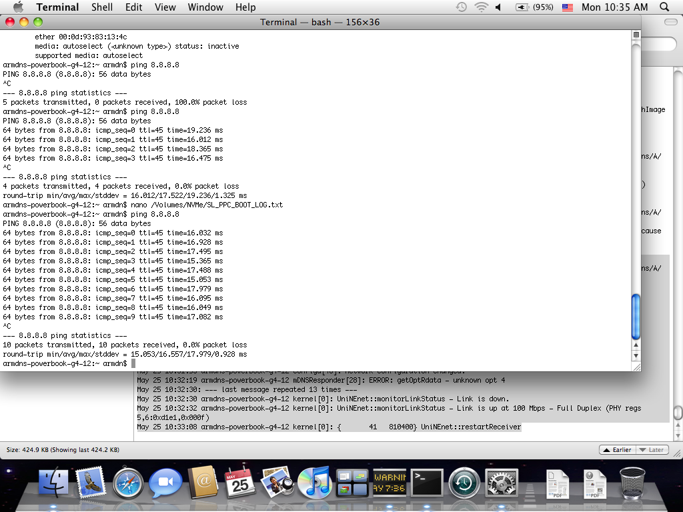Click the Terminal scrollbar thumb
The height and width of the screenshot is (512, 683).
636,317
